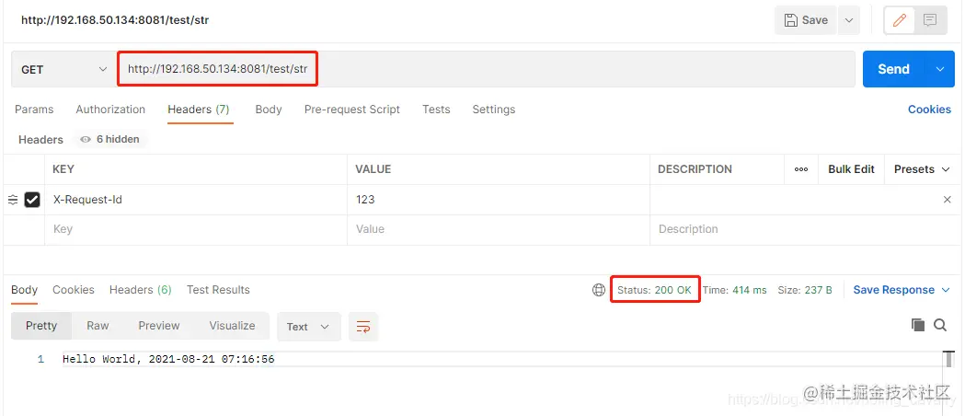Click the X-Request-Id key cell
Viewport: 965px width, 416px height.
click(196, 200)
